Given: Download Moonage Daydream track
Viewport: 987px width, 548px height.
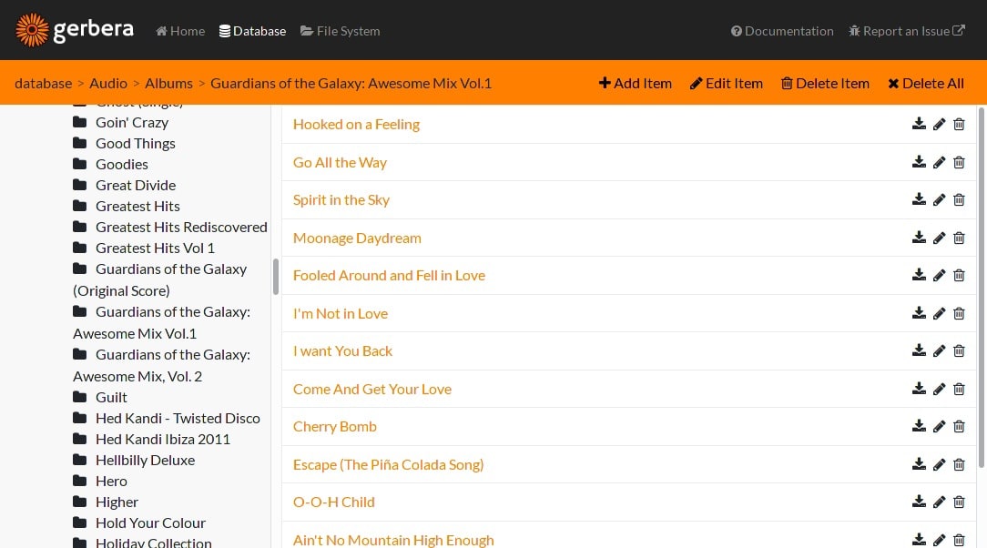Looking at the screenshot, I should coord(919,238).
